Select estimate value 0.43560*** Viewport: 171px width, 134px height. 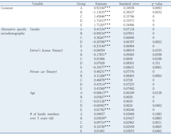tap(102, 89)
